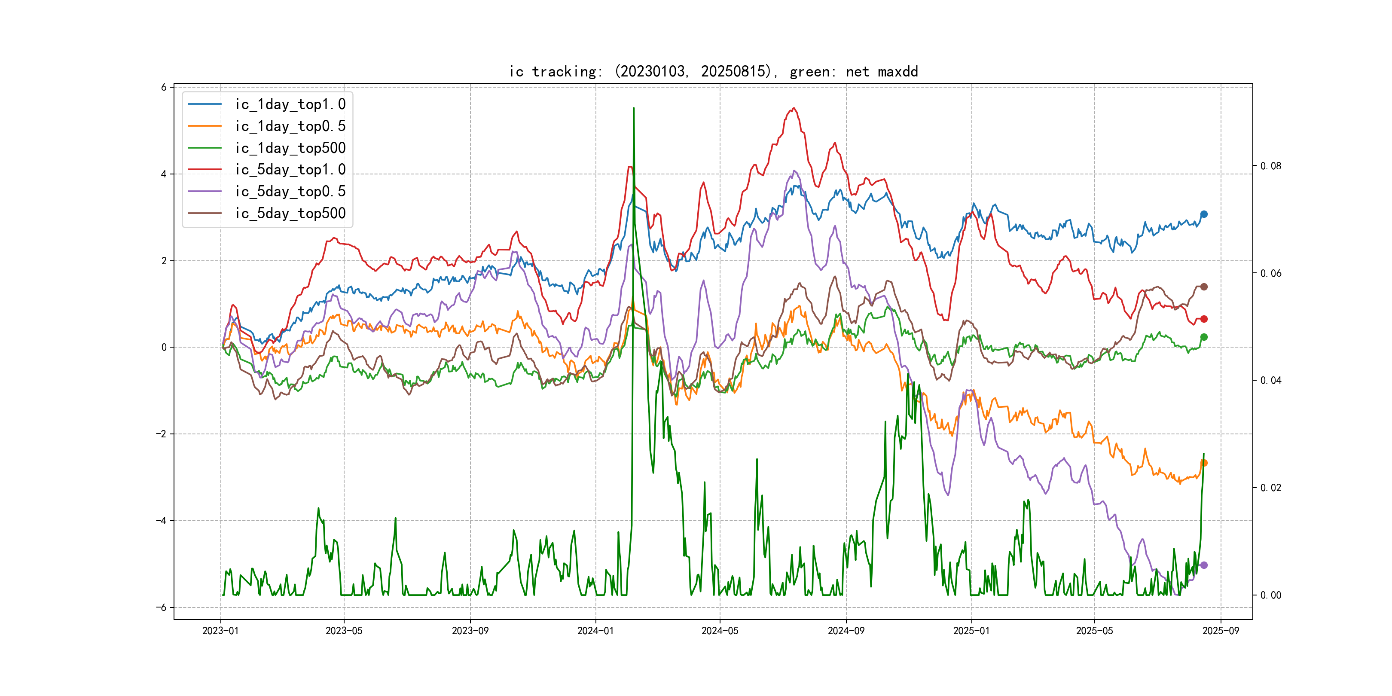Click the left y-axis label 6
The width and height of the screenshot is (1392, 696).
click(163, 87)
